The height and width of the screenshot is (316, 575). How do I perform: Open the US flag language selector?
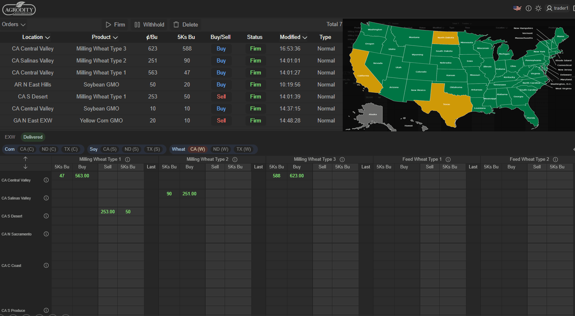(x=517, y=8)
